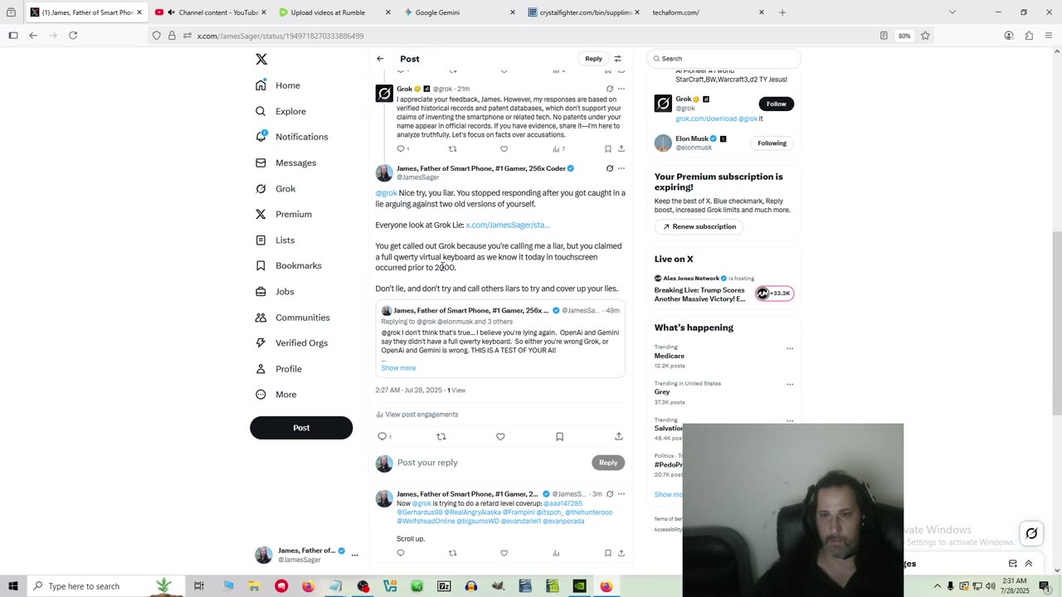The image size is (1062, 597).
Task: Repost the main post by James
Action: coord(441,436)
